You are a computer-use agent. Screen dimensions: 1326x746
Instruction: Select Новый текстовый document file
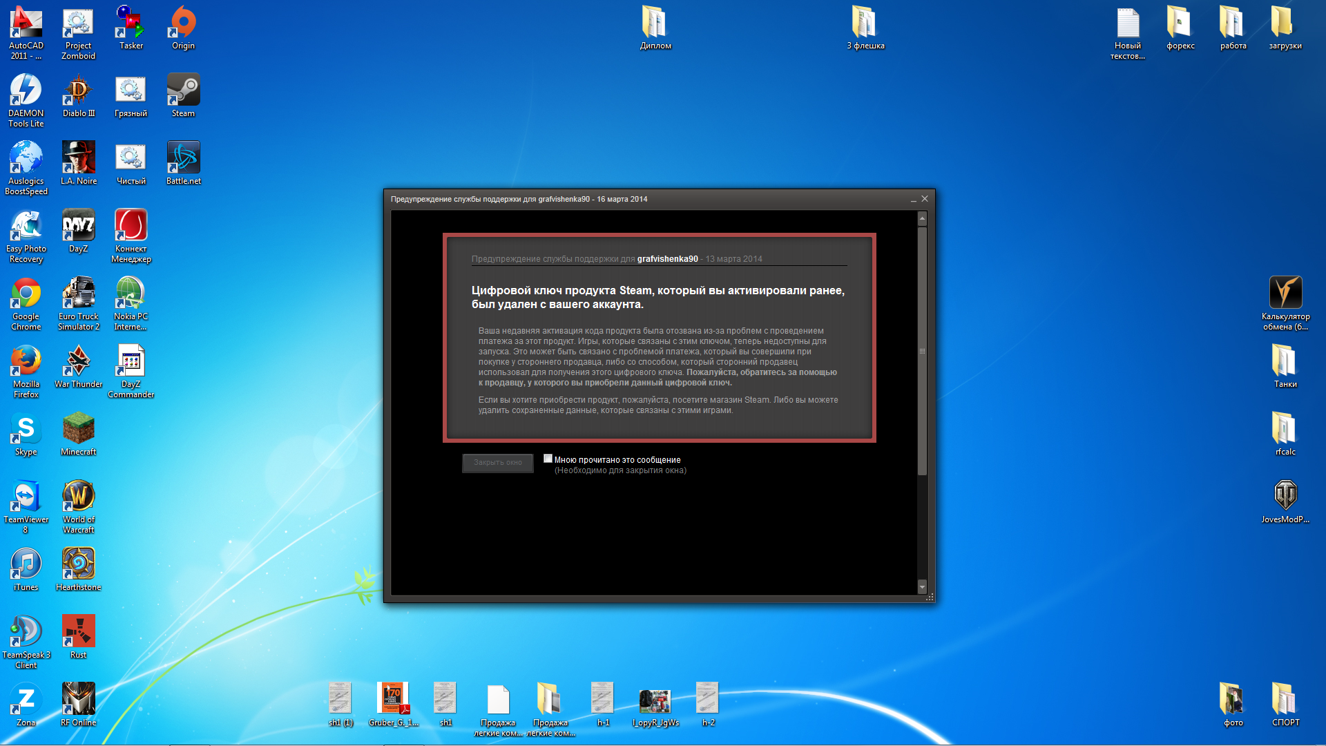pos(1128,32)
